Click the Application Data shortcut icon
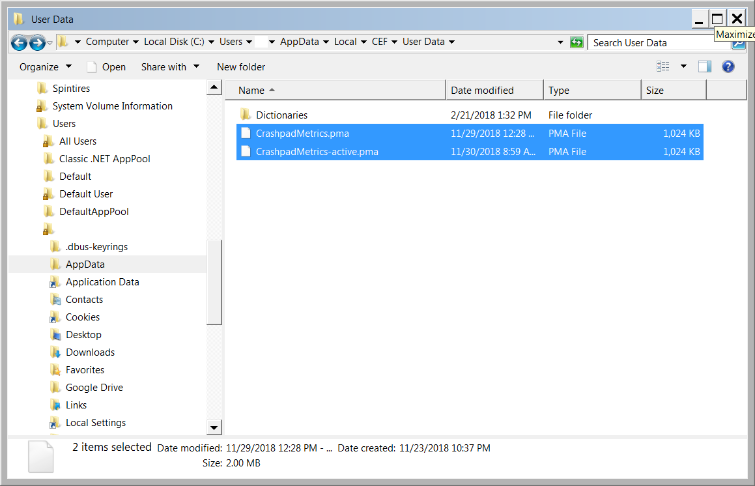The width and height of the screenshot is (755, 486). point(55,282)
